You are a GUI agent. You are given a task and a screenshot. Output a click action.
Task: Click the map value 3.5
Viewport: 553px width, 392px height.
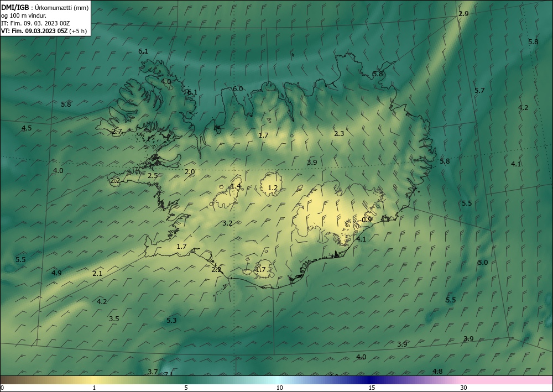(x=113, y=319)
